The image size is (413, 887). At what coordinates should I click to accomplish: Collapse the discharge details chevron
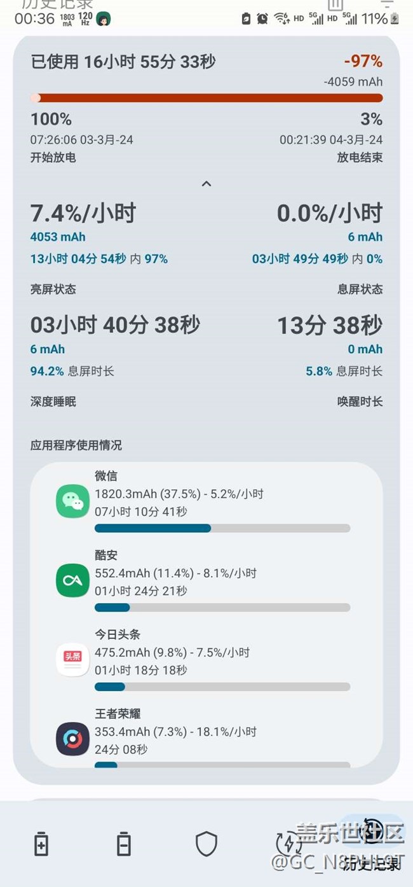pyautogui.click(x=207, y=184)
